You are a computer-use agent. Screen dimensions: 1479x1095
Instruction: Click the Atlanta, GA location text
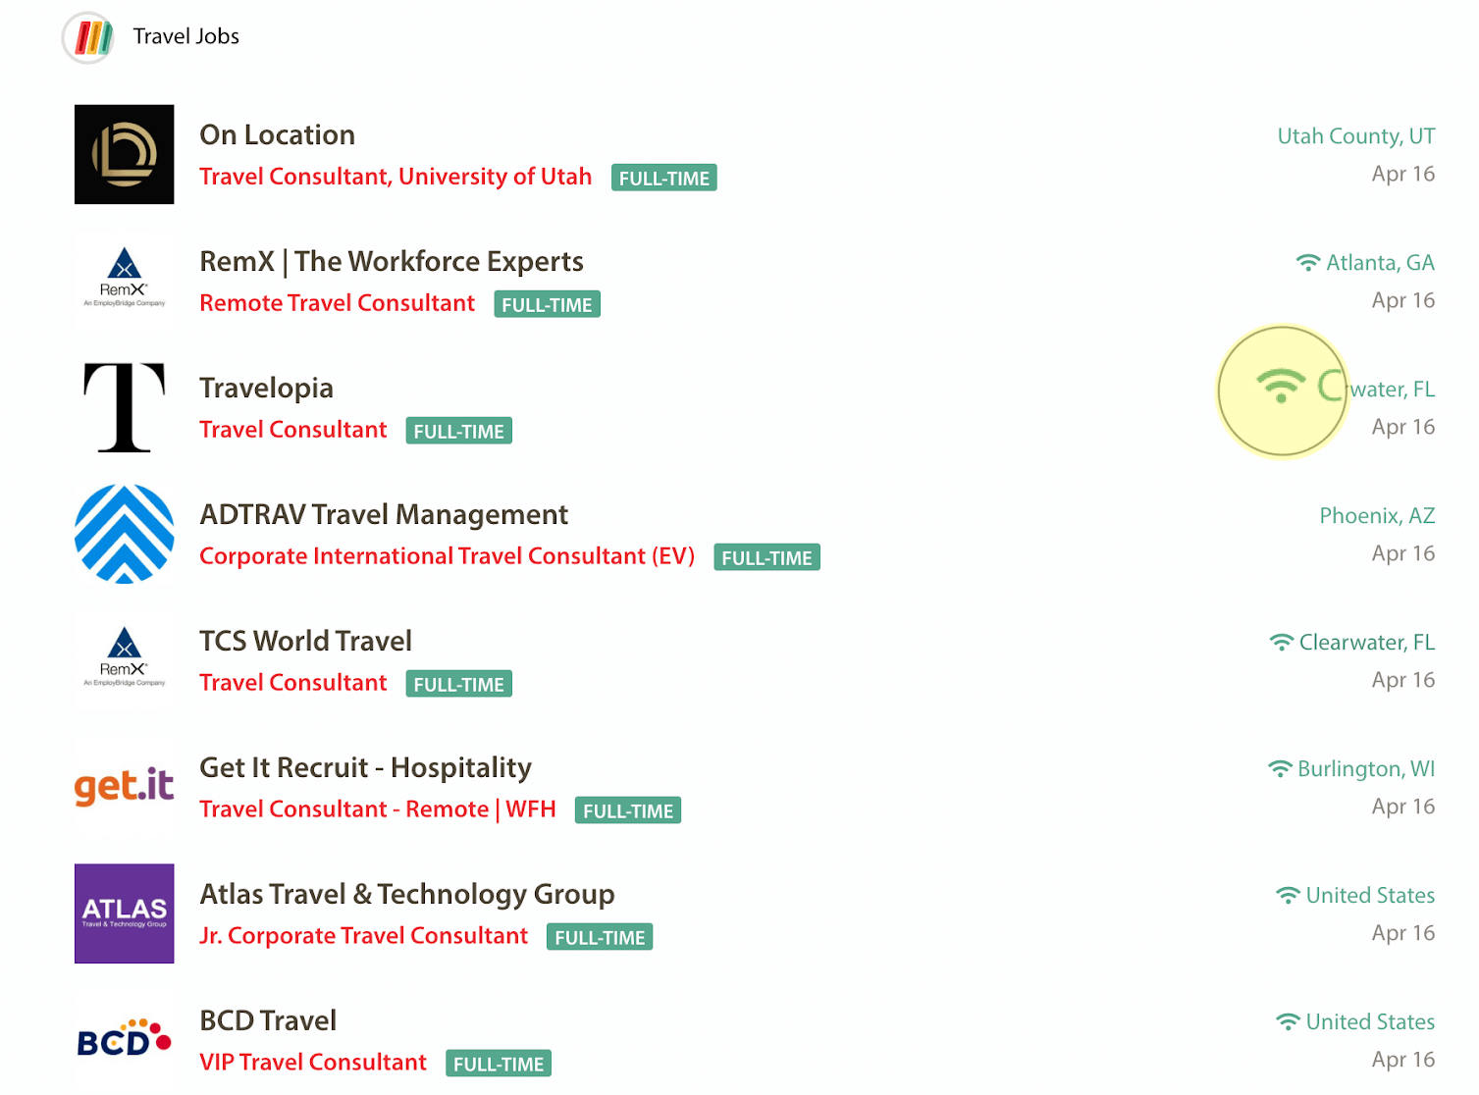tap(1381, 263)
